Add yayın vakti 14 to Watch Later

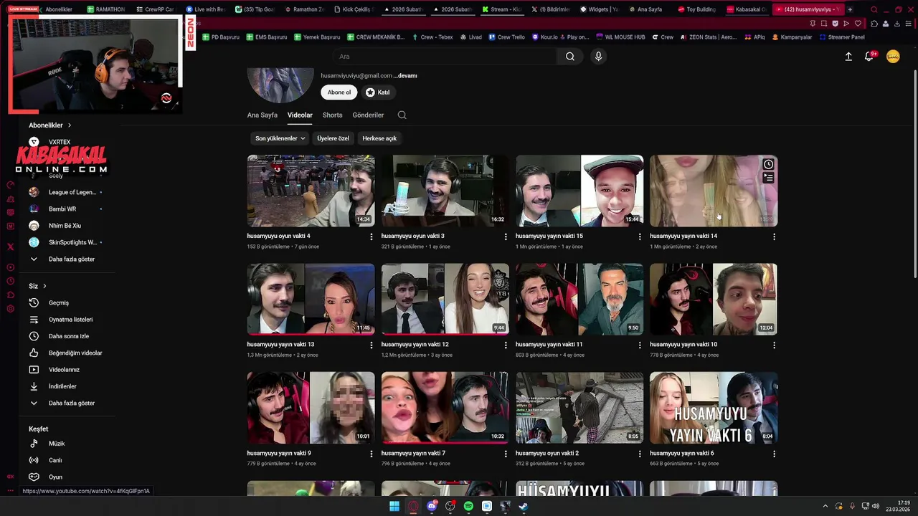tap(768, 164)
